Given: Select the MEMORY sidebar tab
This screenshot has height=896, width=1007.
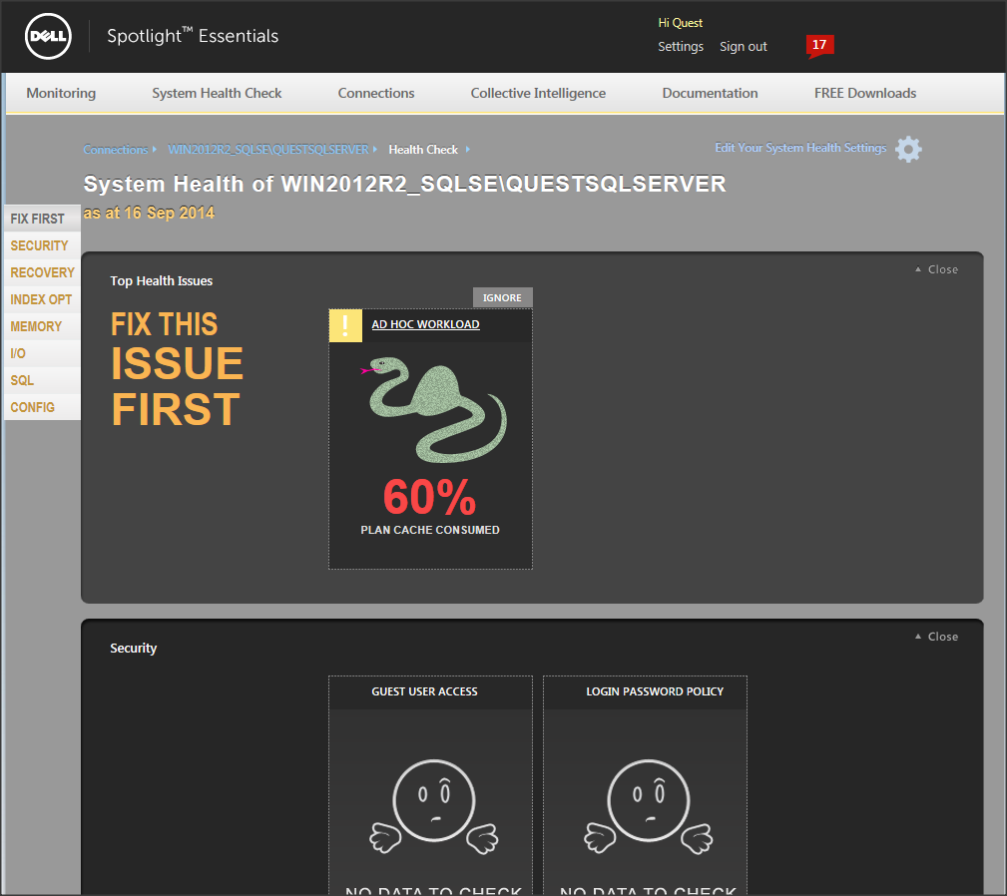Looking at the screenshot, I should (42, 326).
